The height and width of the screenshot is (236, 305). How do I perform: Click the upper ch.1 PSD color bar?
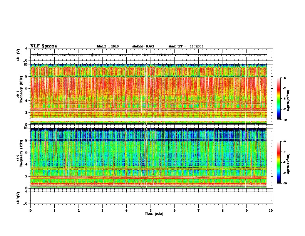278,99
